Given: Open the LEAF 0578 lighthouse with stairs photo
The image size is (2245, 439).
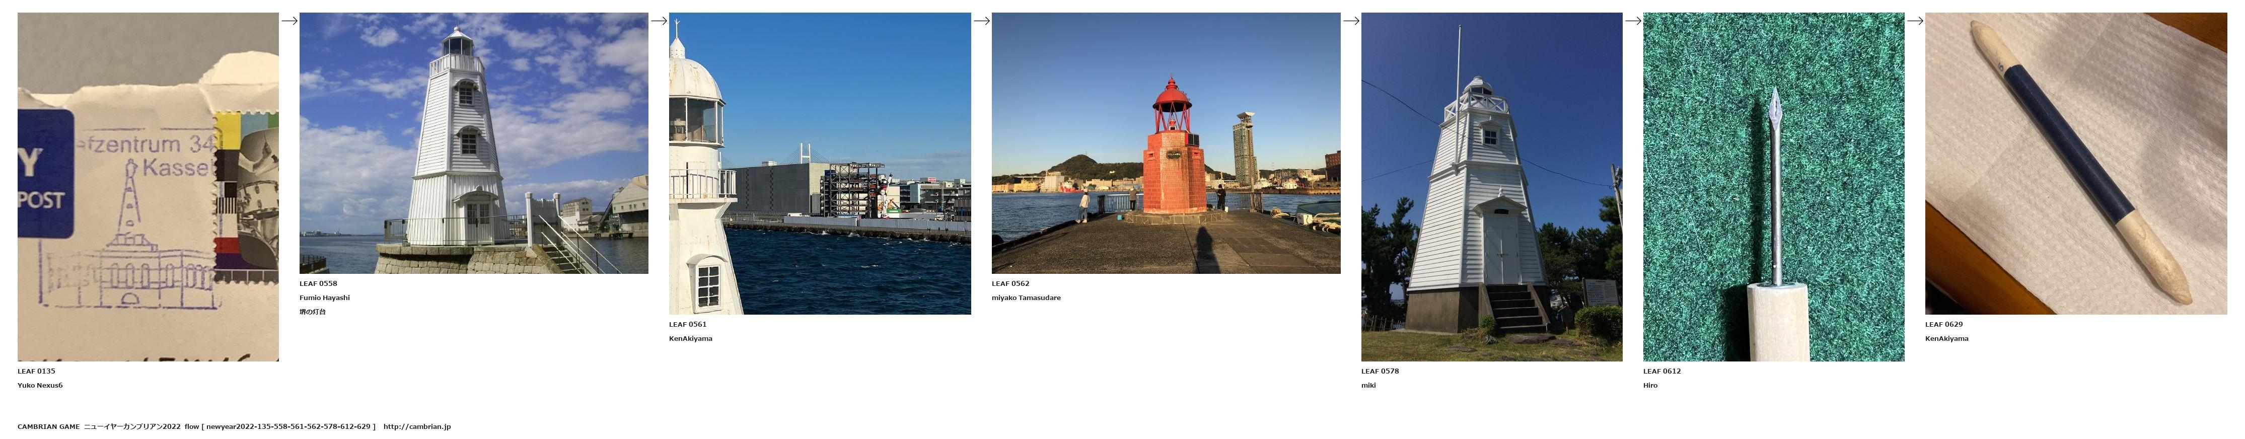Looking at the screenshot, I should click(1491, 186).
